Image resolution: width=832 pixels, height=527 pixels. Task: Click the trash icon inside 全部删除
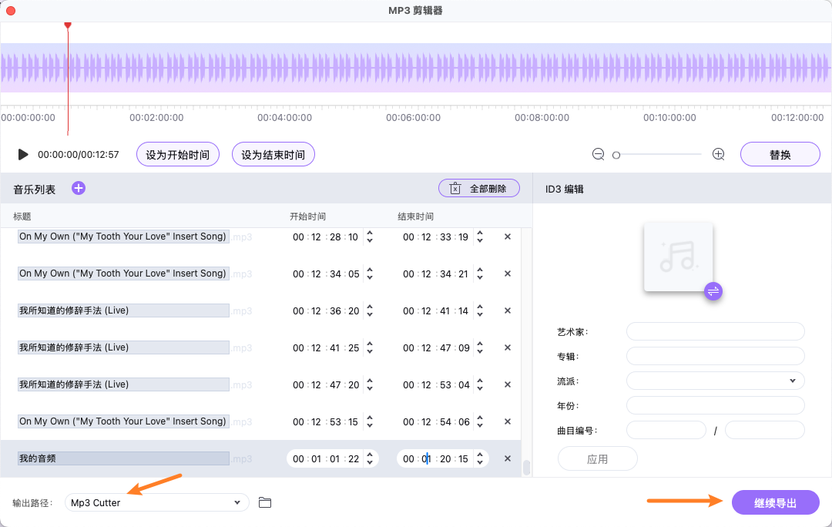[454, 187]
